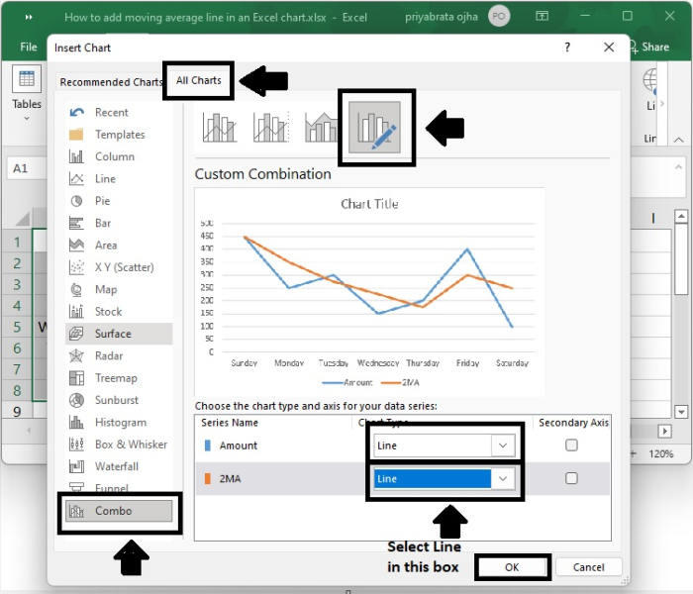Image resolution: width=693 pixels, height=594 pixels.
Task: Open Amount series chart type dropdown
Action: tap(503, 445)
